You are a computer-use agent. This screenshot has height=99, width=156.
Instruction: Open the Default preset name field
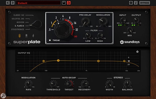tap(38, 3)
